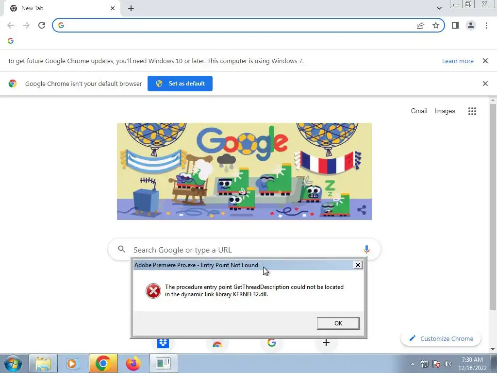Add a new shortcut with plus tile

[326, 342]
